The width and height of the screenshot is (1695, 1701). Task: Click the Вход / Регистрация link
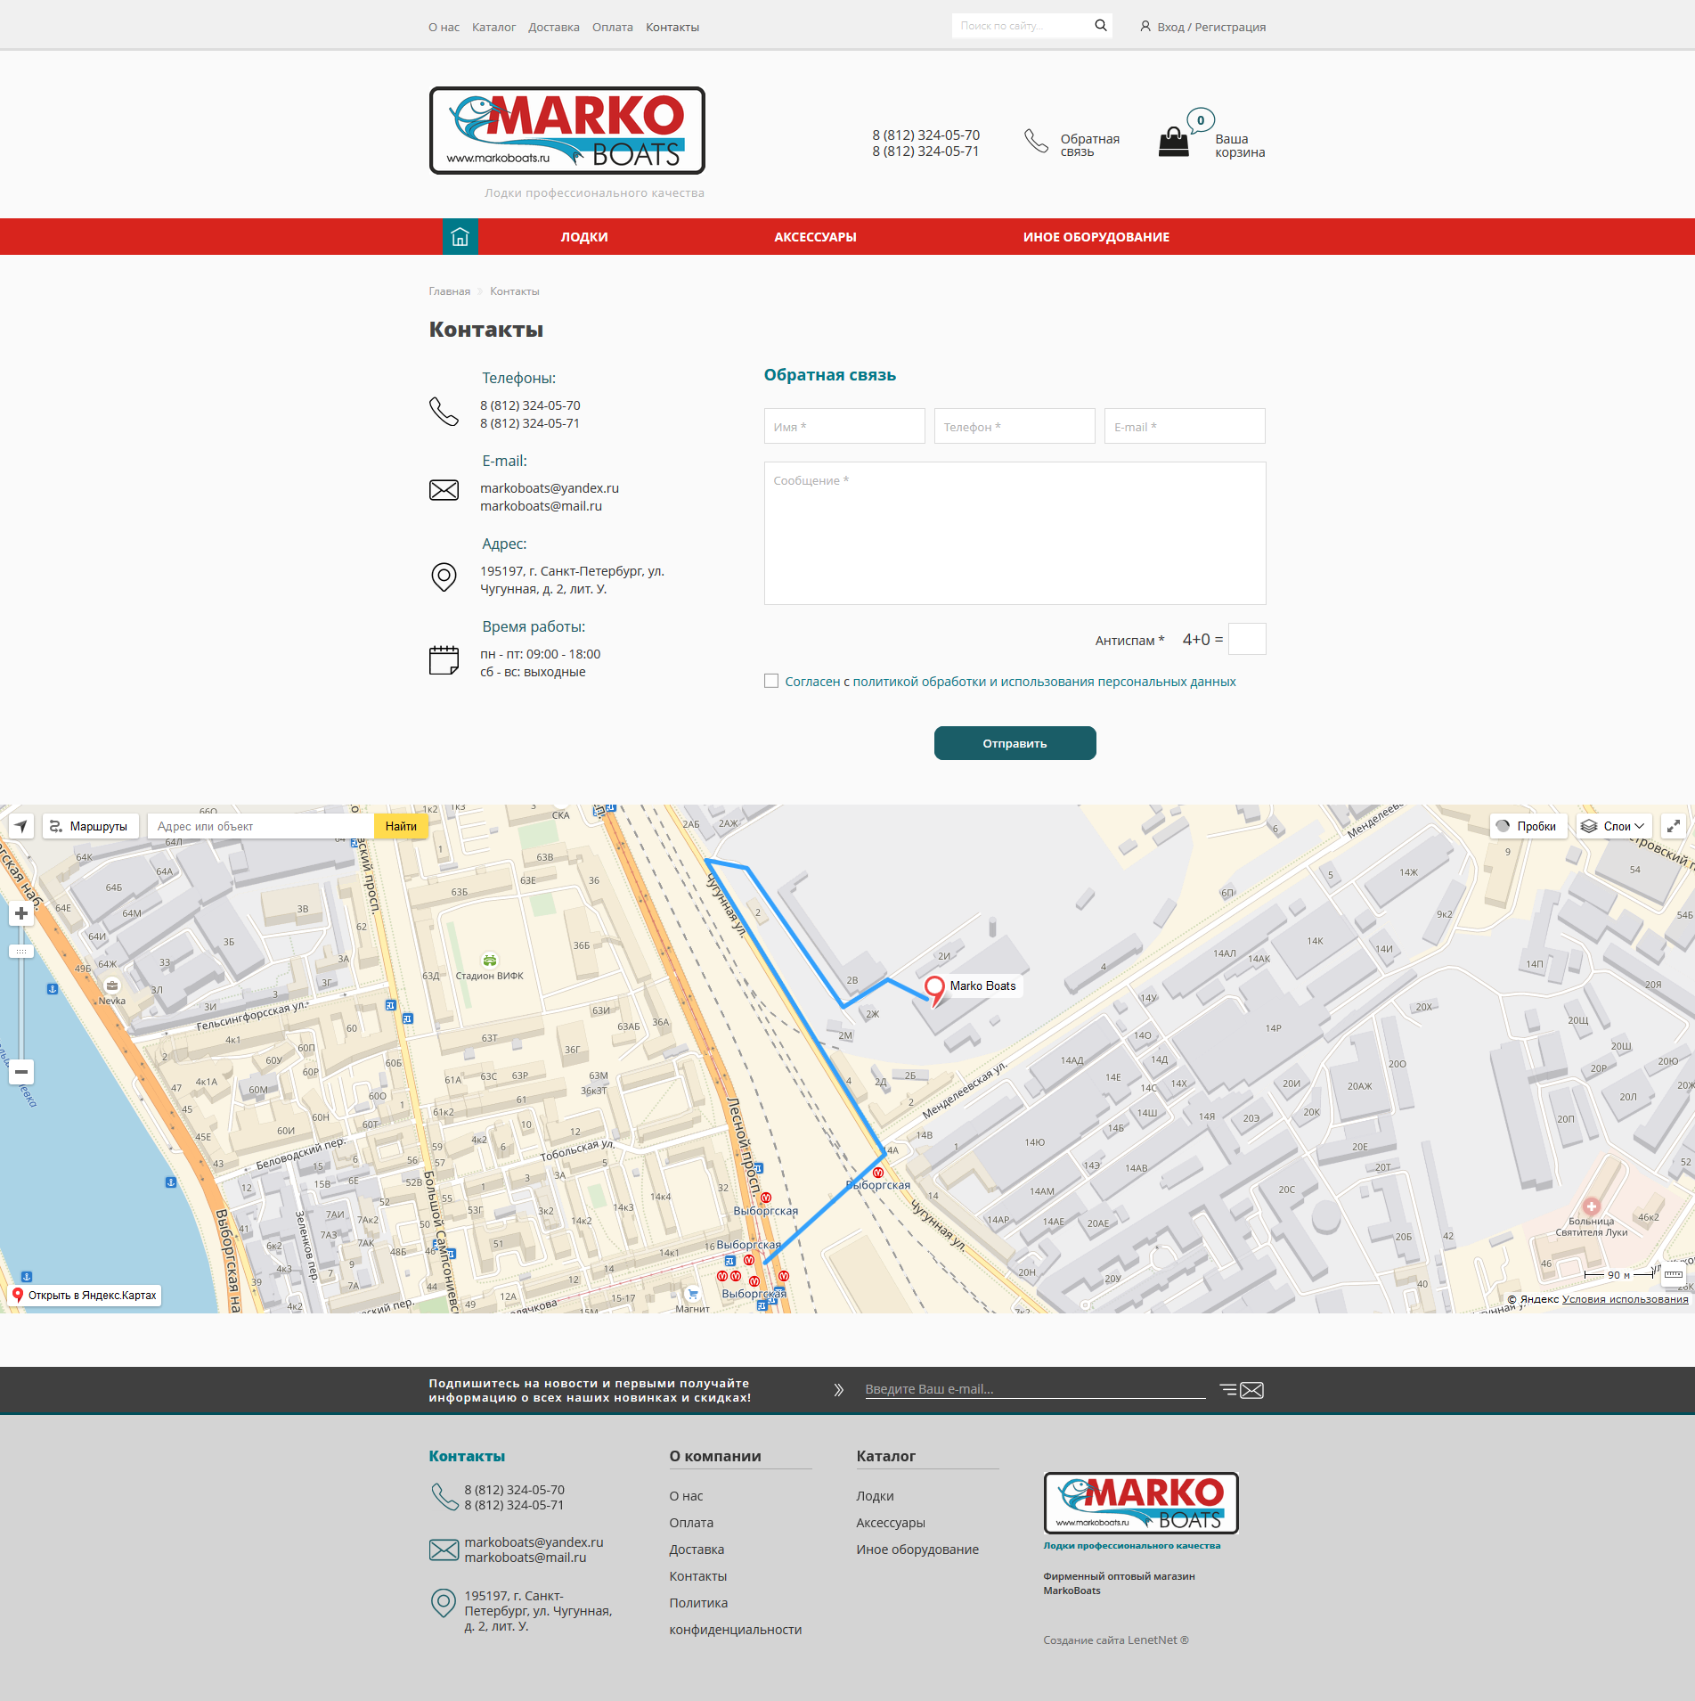(x=1211, y=28)
